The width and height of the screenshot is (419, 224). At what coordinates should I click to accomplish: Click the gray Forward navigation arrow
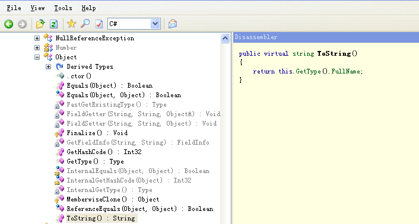coord(22,24)
